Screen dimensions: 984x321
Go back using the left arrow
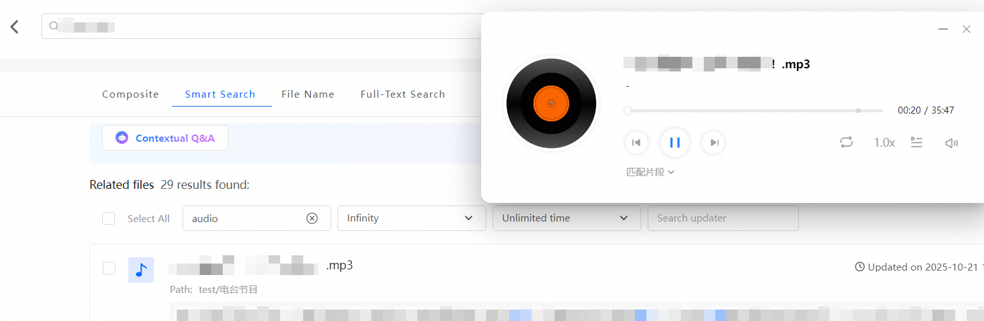15,27
